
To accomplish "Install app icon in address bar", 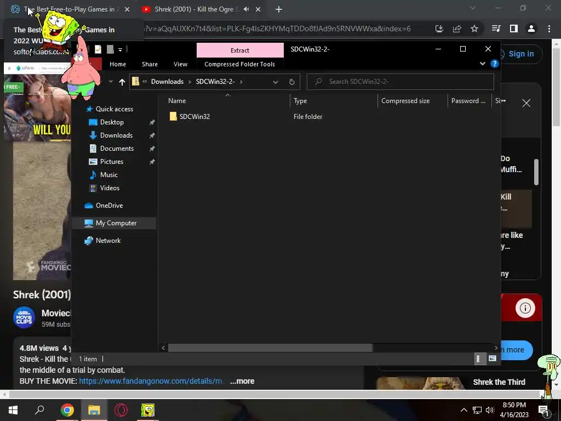I will (439, 29).
